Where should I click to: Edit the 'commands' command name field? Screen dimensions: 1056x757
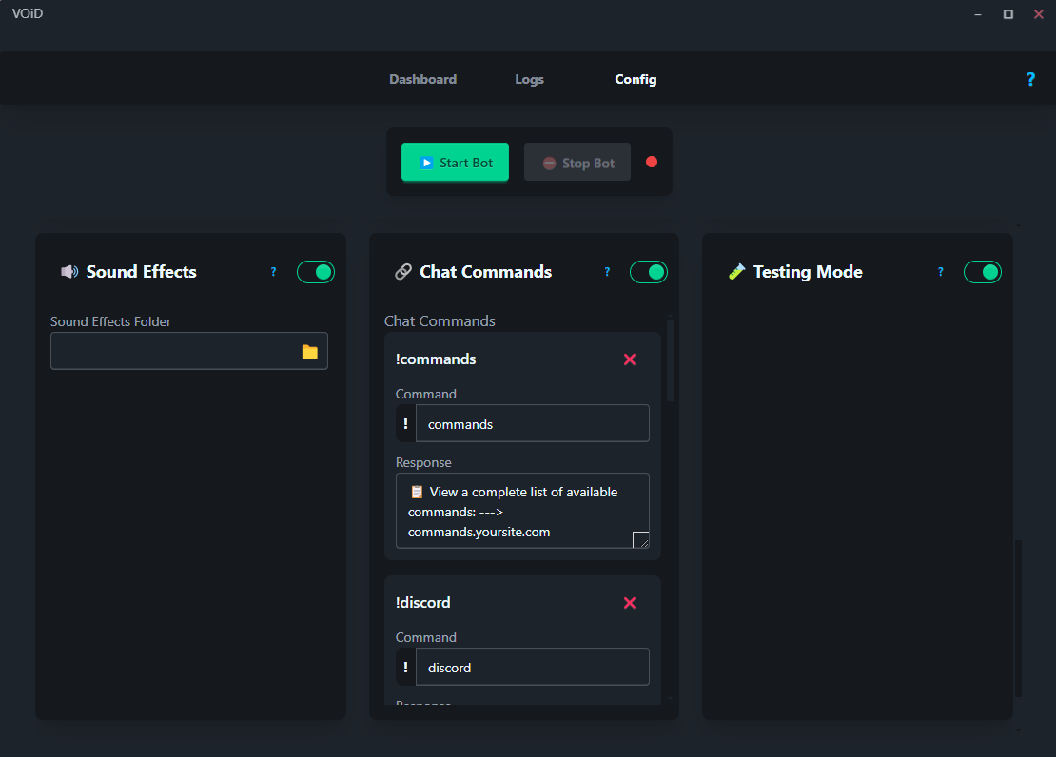533,423
